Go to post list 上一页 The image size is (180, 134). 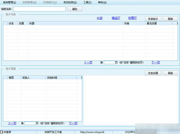(88, 62)
